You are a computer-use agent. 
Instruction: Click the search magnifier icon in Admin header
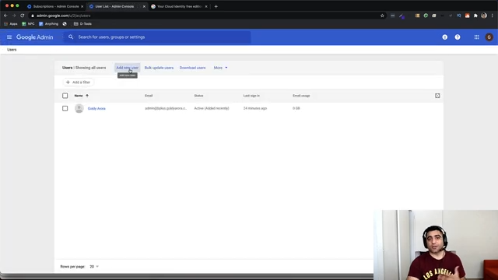coord(71,37)
